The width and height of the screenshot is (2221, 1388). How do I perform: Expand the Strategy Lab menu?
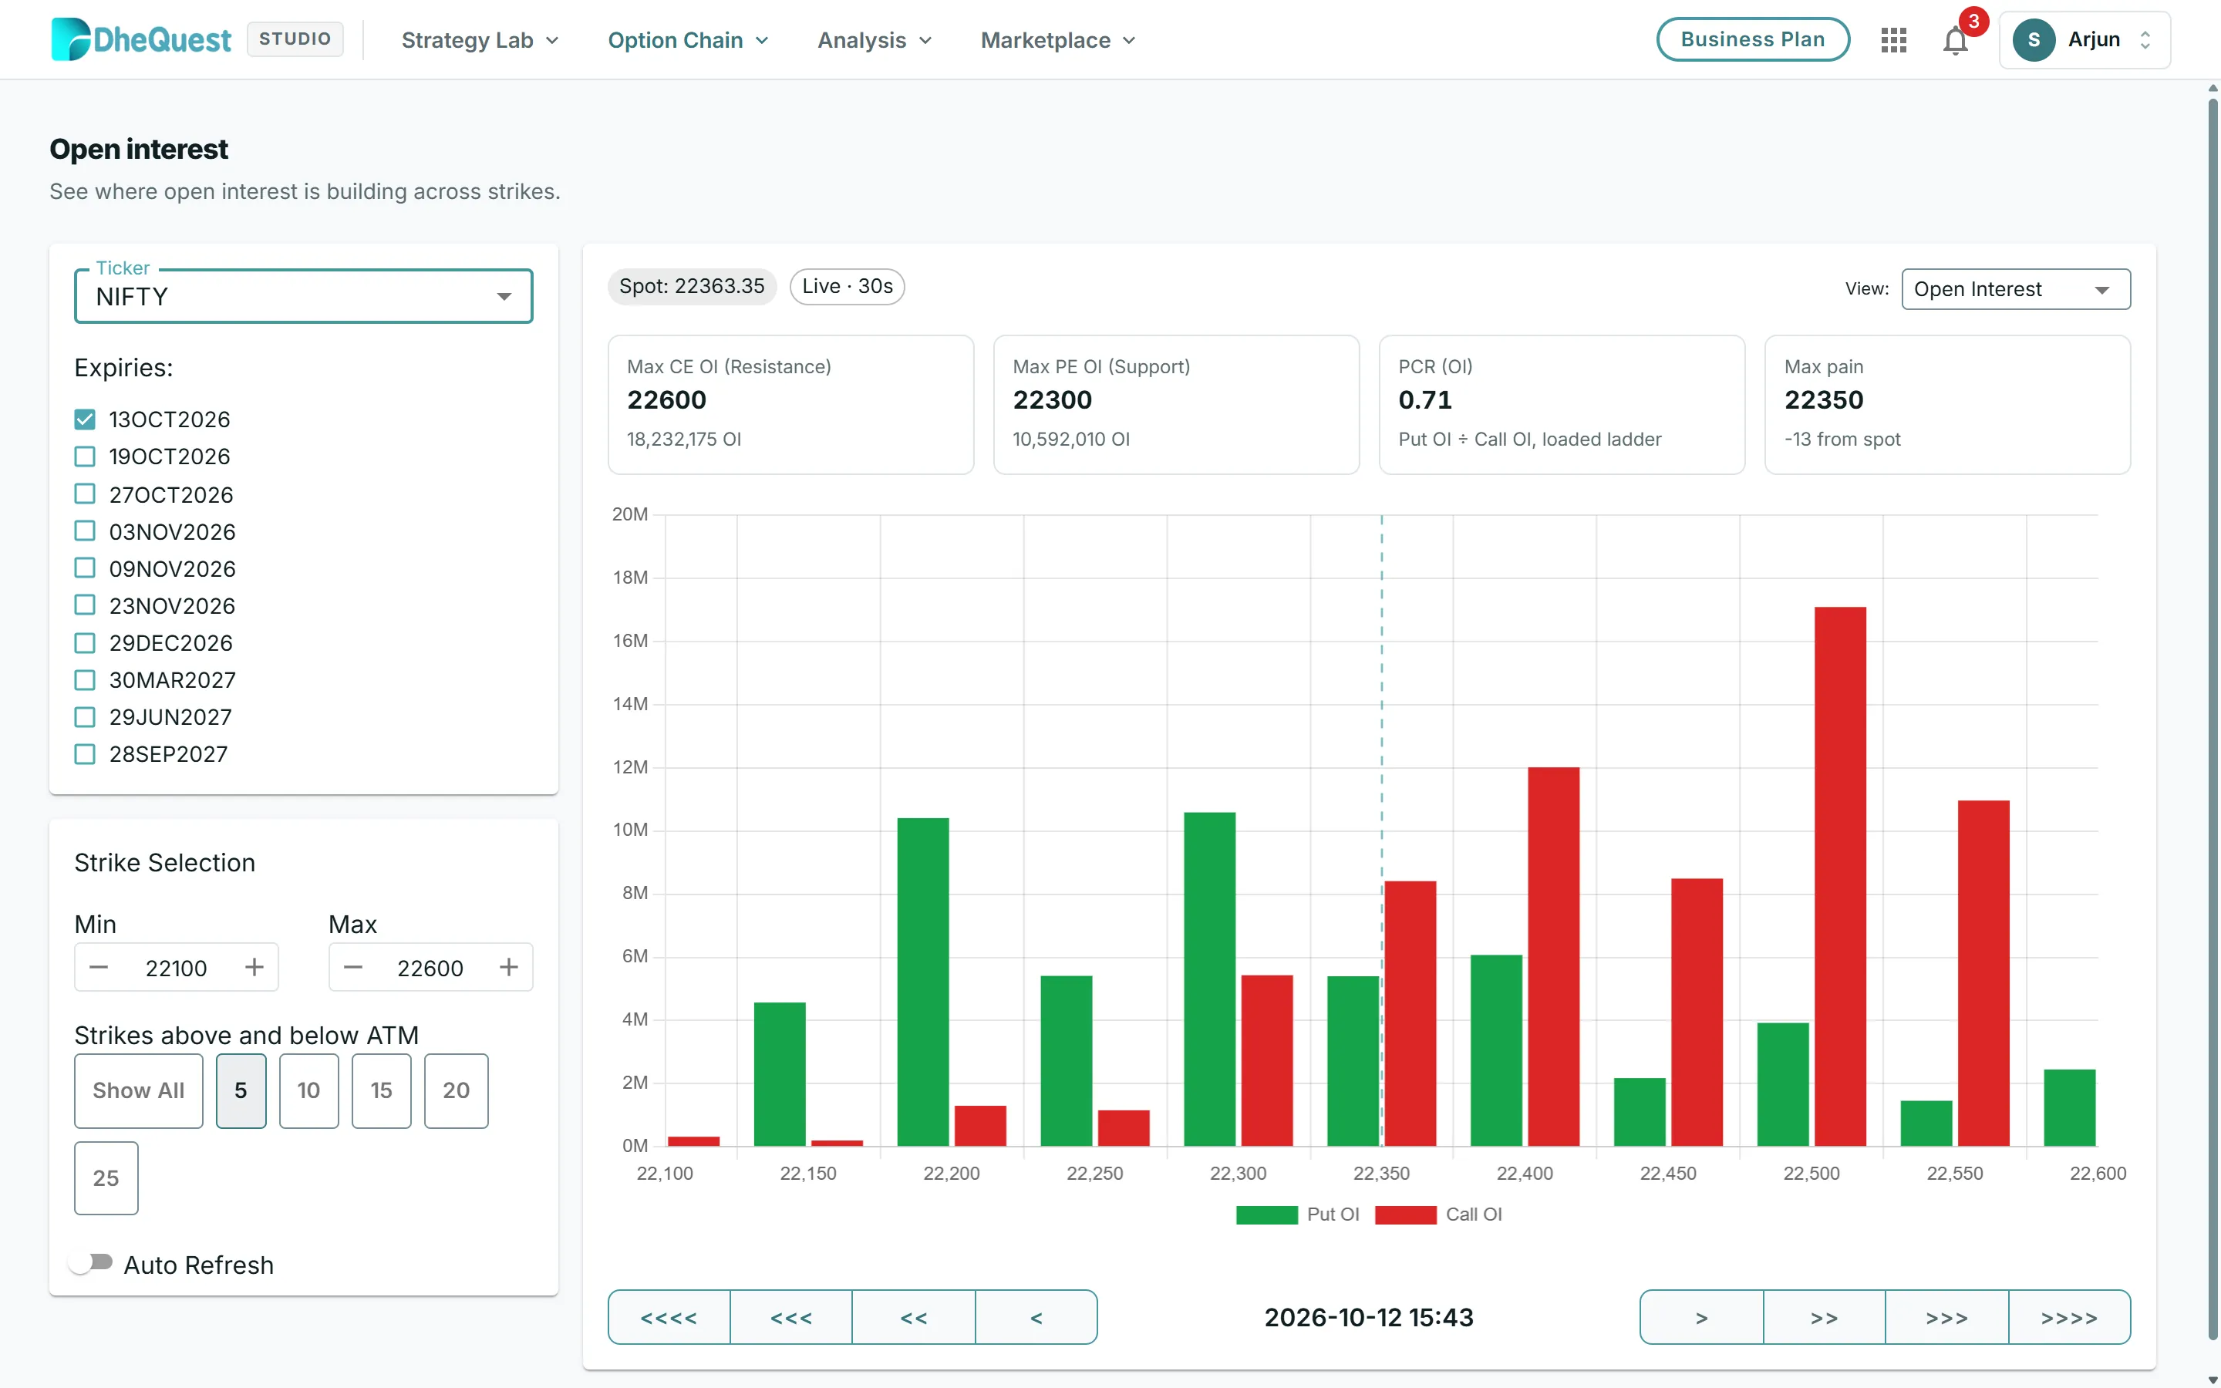(480, 40)
